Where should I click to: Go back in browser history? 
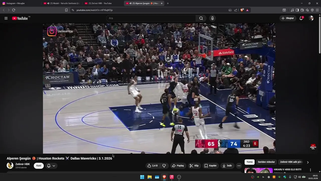[4, 10]
